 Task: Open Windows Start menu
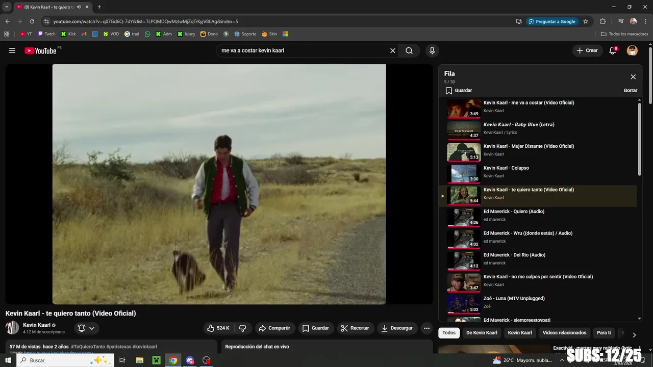tap(8, 360)
